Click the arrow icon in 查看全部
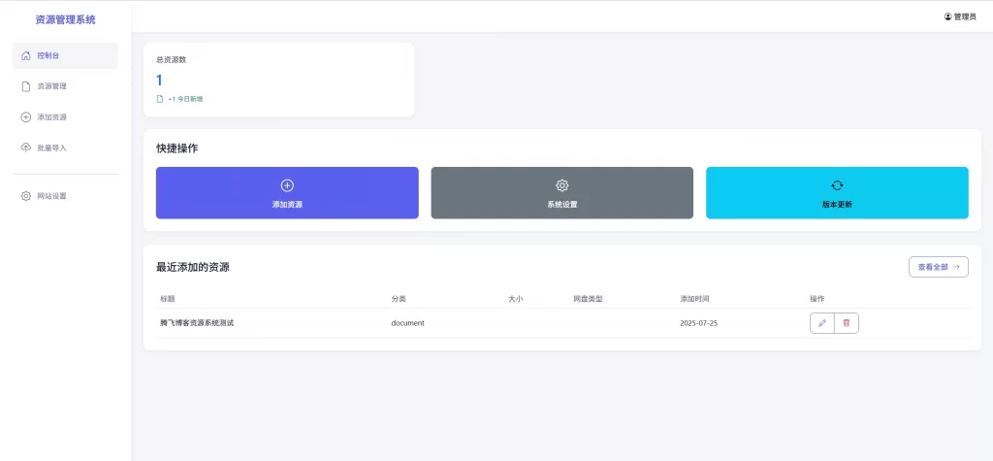Image resolution: width=993 pixels, height=461 pixels. [956, 267]
